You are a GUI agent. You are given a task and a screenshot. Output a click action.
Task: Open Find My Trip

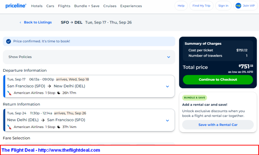tap(201, 6)
